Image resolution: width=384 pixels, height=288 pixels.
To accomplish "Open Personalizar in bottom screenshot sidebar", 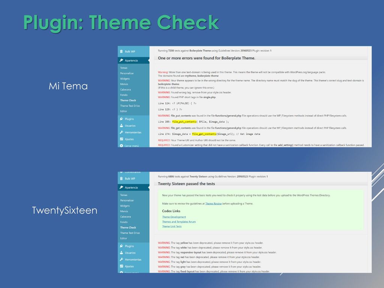I will [127, 200].
